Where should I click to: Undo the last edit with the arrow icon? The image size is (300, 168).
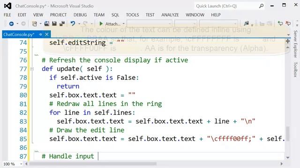(x=73, y=24)
